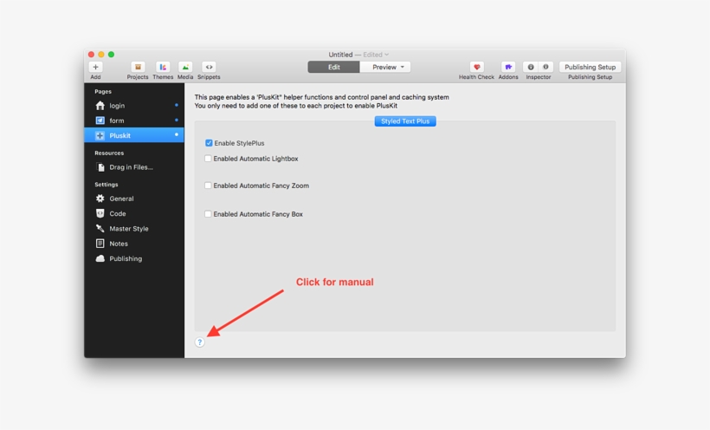Expand the Edited title dropdown chevron
Viewport: 710px width, 430px height.
click(x=386, y=55)
